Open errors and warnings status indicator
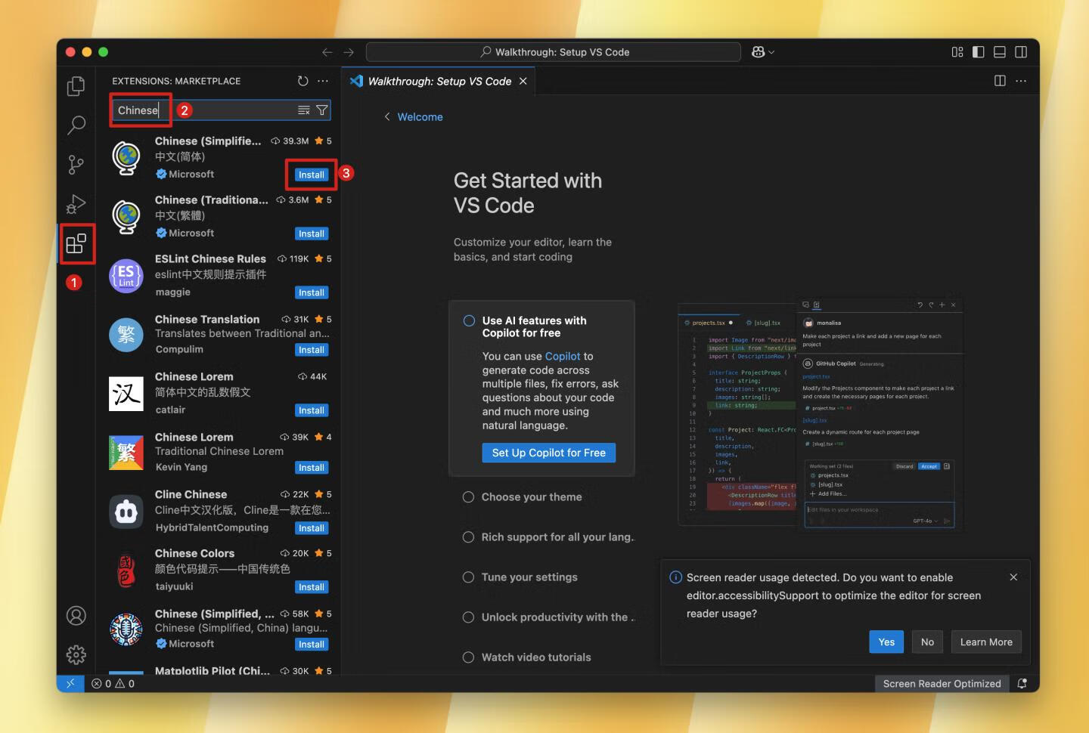1089x733 pixels. (113, 683)
